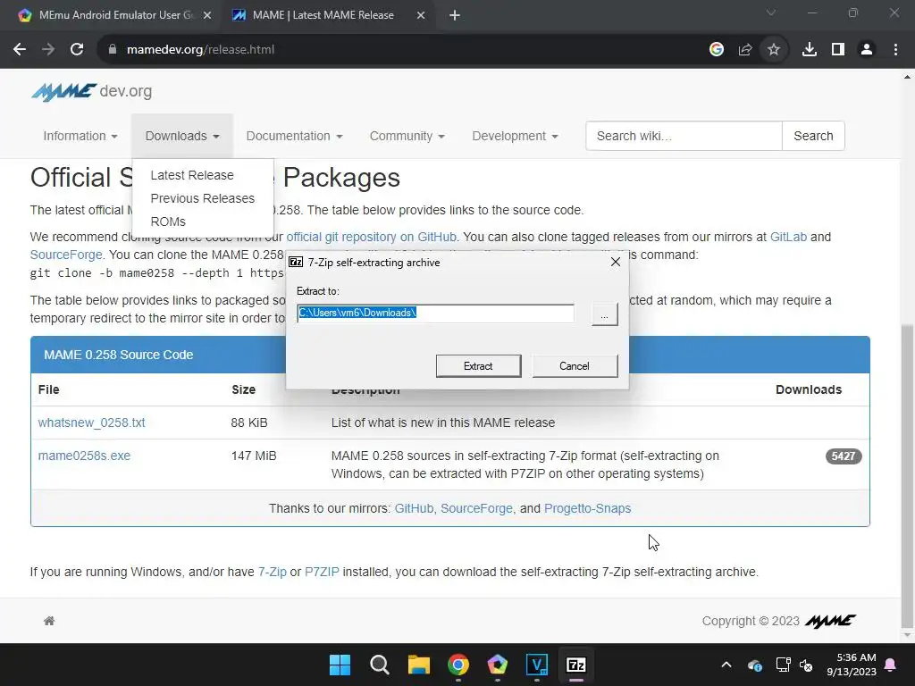Click the MEmu taskbar icon
The image size is (915, 686).
[x=497, y=665]
